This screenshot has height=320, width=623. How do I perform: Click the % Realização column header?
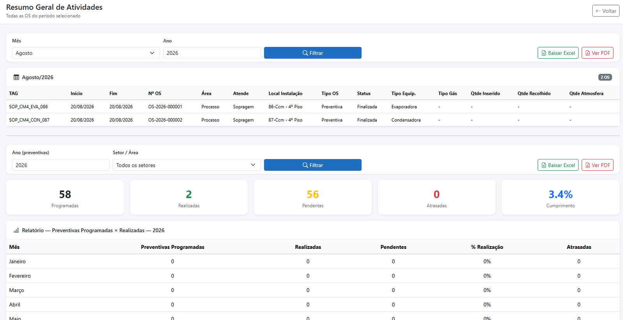pos(487,247)
